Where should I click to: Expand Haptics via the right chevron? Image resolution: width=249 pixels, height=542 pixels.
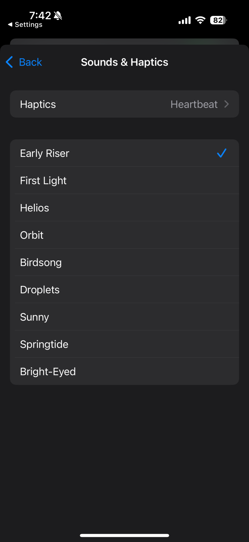coord(227,104)
